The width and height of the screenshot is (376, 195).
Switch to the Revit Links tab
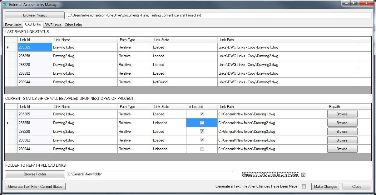coord(12,25)
